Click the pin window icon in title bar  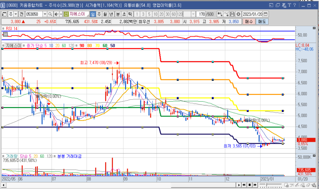click(x=284, y=5)
